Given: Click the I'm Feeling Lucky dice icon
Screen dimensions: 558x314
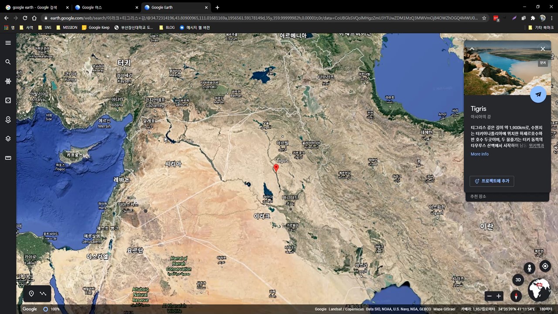Looking at the screenshot, I should point(8,100).
